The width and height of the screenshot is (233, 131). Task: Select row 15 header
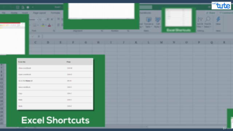pos(1,98)
